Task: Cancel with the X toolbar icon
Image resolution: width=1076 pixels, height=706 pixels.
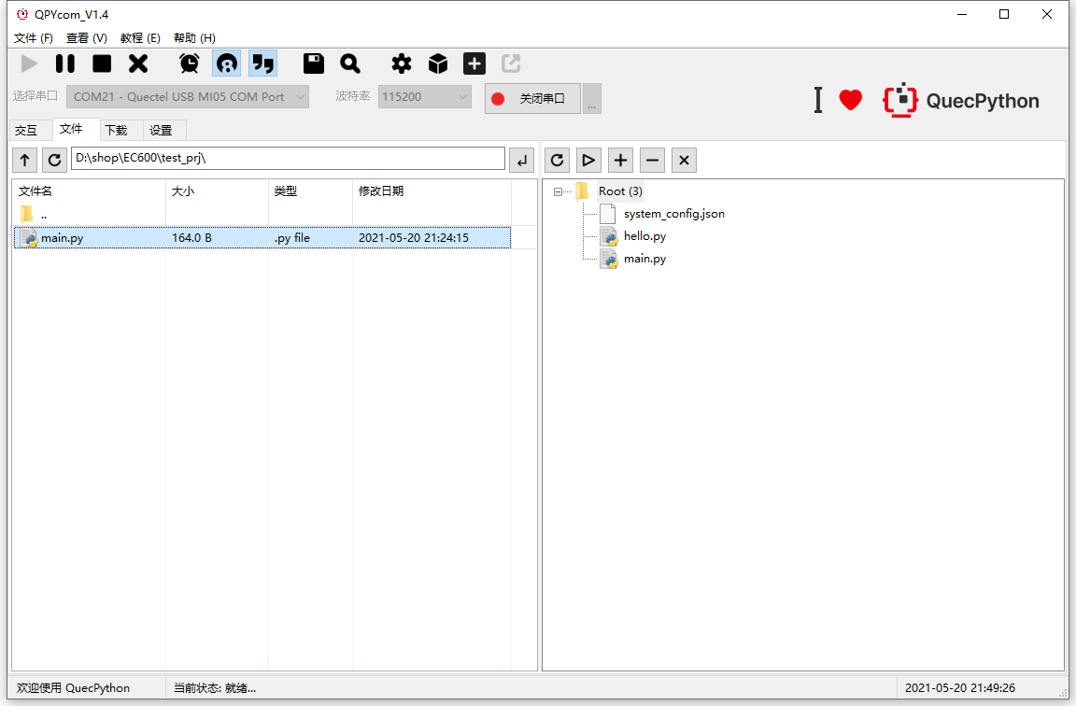Action: (136, 64)
